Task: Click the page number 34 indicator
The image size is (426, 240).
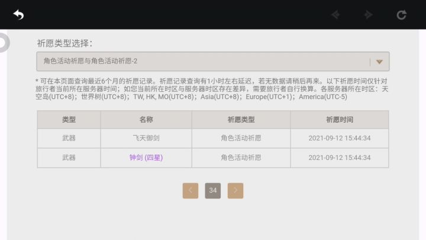Action: point(213,190)
